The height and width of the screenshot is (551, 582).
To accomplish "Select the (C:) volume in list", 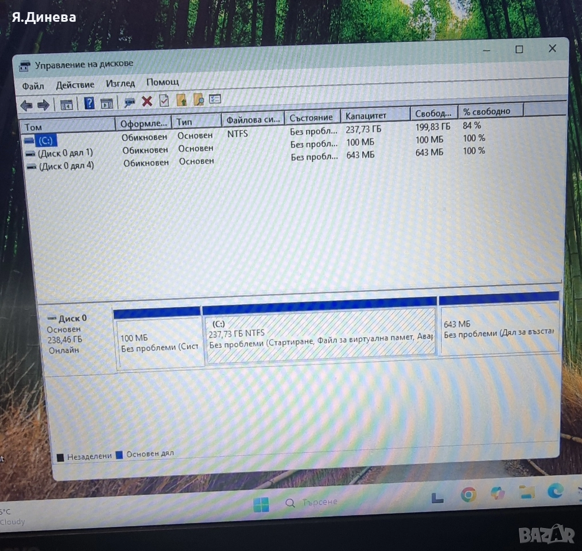I will 46,140.
